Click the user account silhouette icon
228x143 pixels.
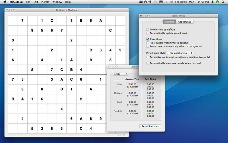coord(212,2)
